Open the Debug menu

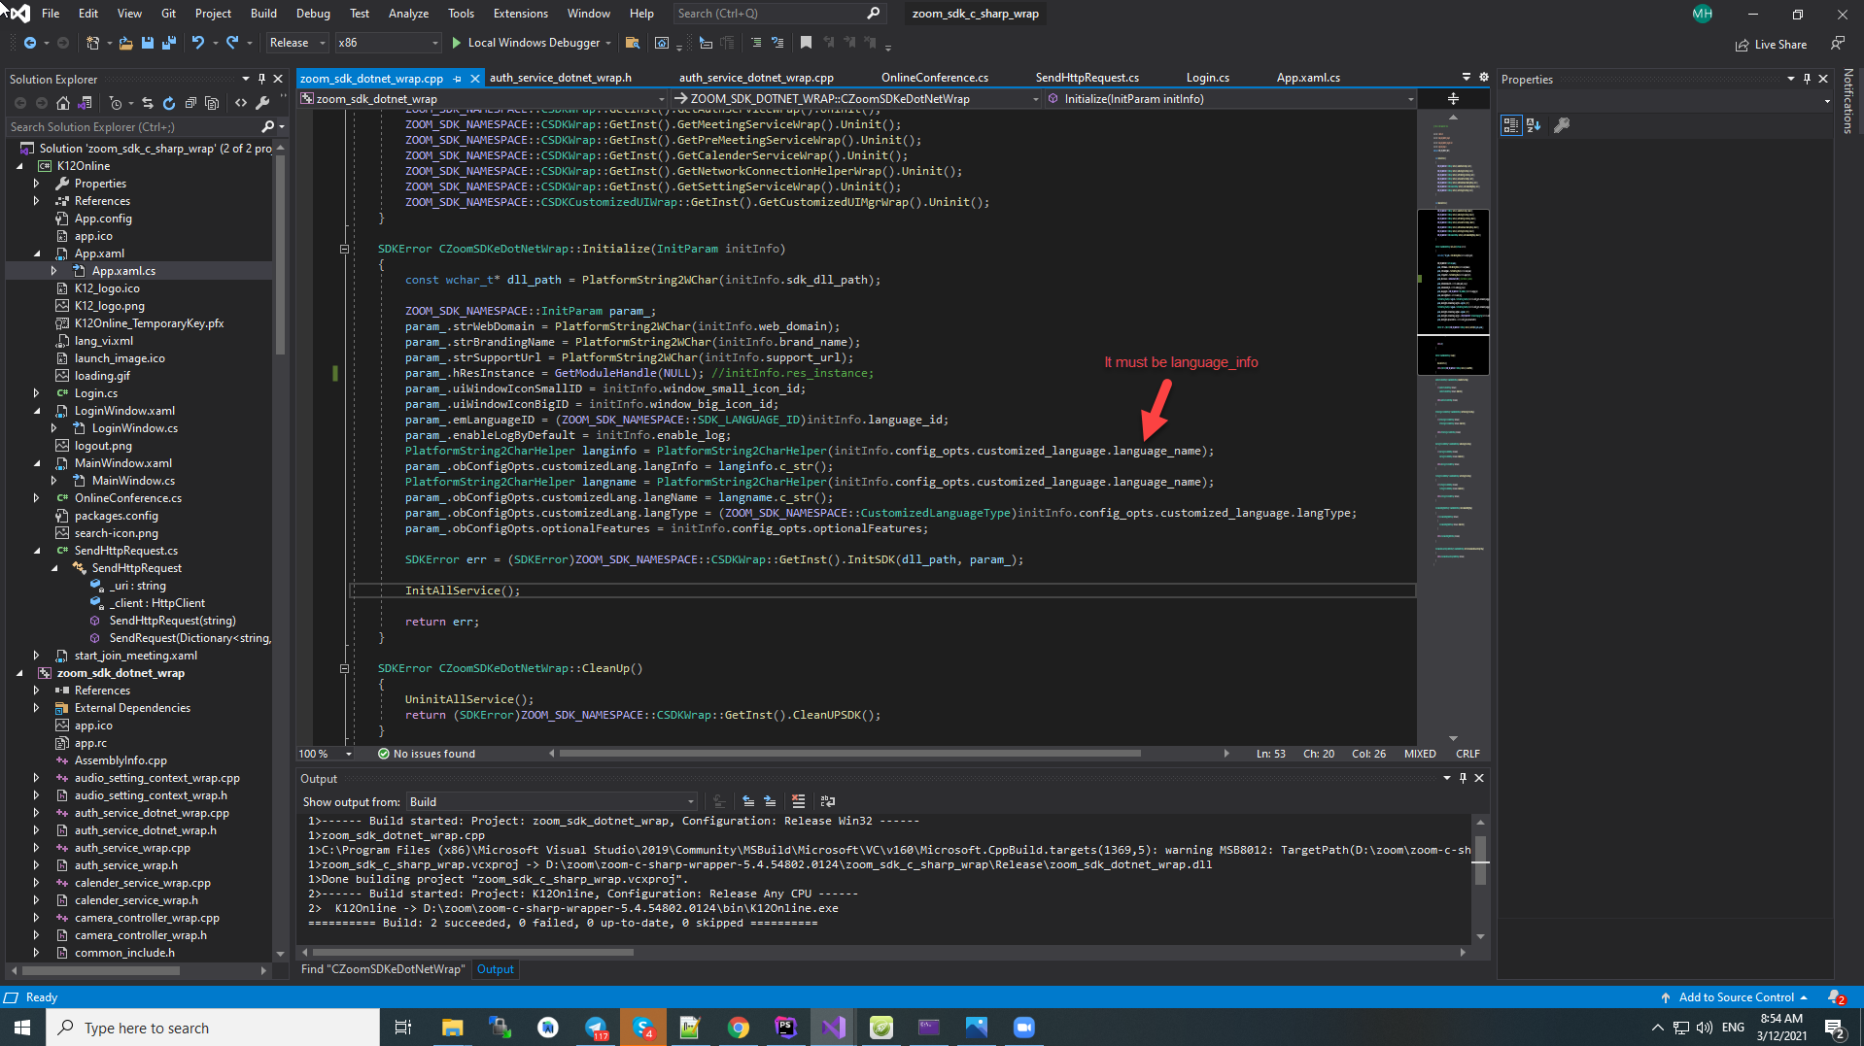[312, 14]
